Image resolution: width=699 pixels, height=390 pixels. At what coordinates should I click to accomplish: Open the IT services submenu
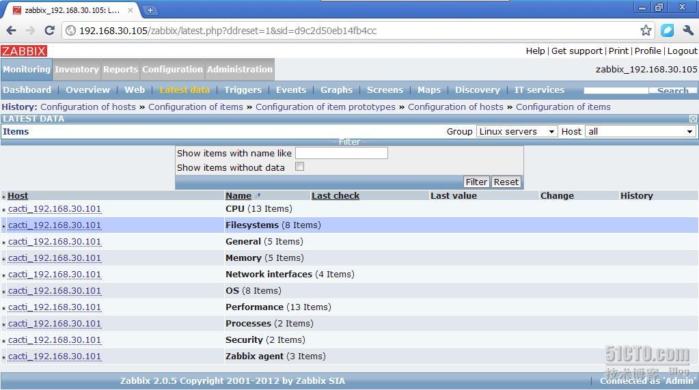coord(539,90)
